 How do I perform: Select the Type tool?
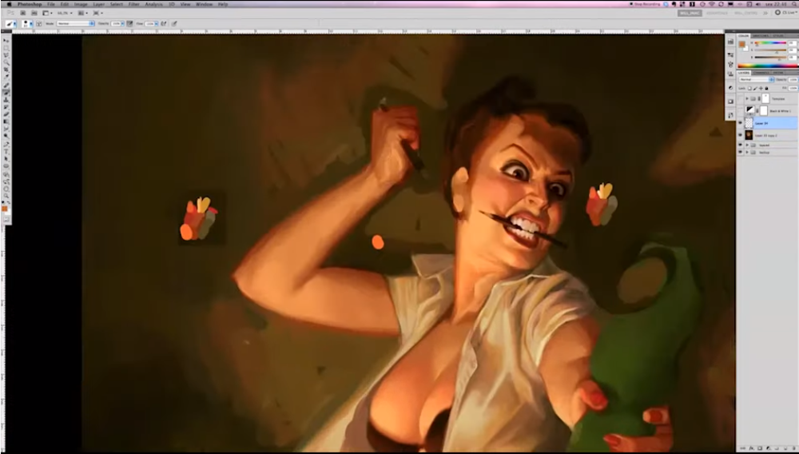[x=6, y=151]
